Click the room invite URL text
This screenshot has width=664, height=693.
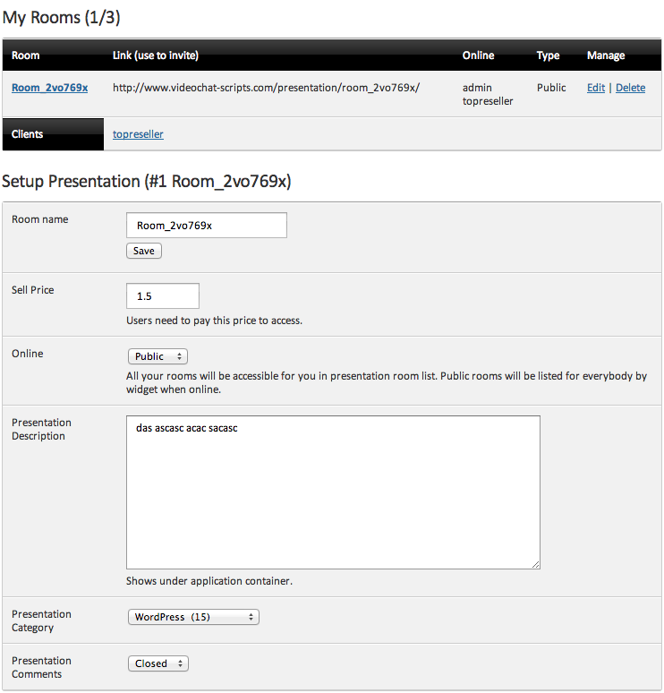pyautogui.click(x=266, y=88)
